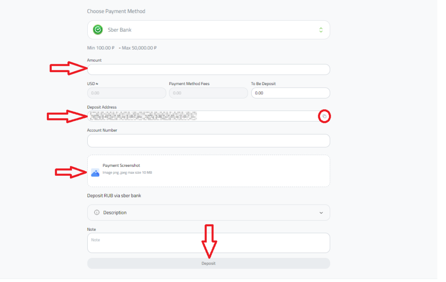The height and width of the screenshot is (282, 446).
Task: Click the To Be Deposit field
Action: pyautogui.click(x=291, y=93)
